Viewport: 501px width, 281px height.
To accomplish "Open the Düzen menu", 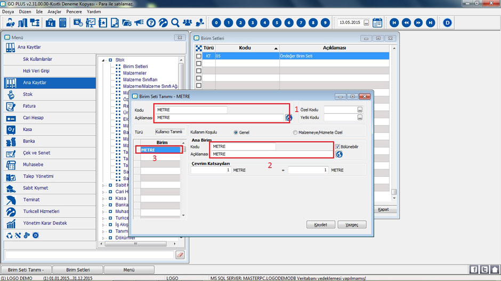I will tap(25, 12).
